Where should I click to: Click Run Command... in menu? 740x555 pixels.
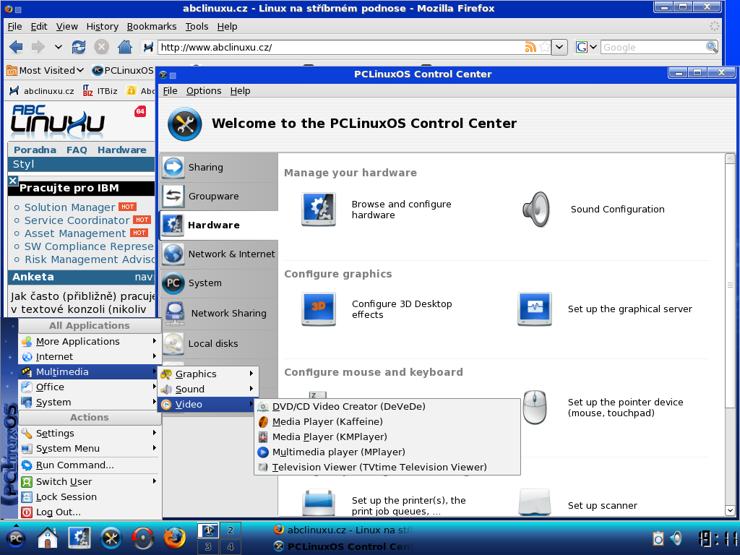[x=89, y=465]
